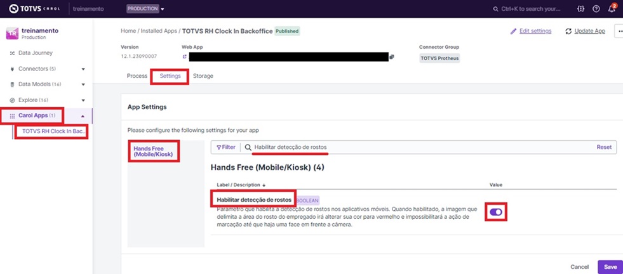
Task: Open the more options ellipsis menu
Action: [619, 31]
